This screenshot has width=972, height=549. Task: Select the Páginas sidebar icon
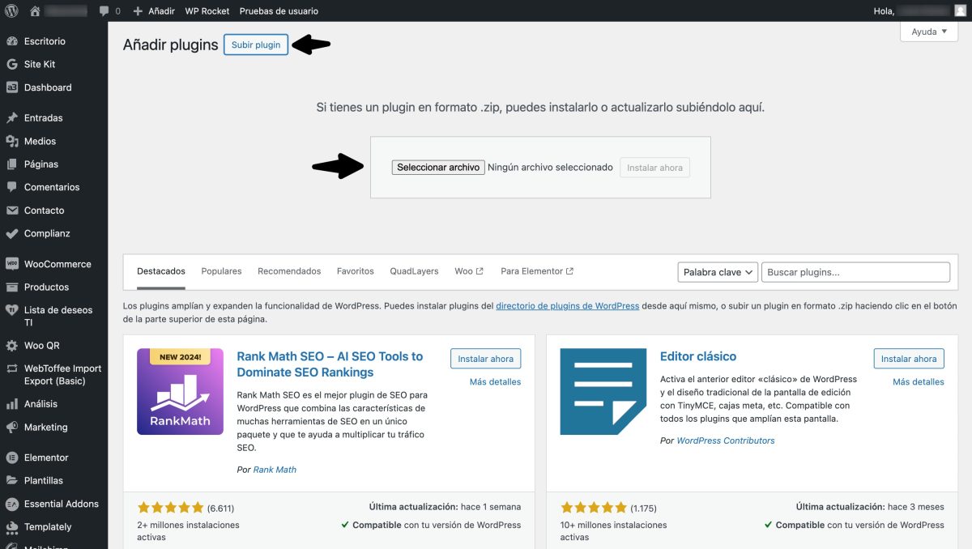tap(11, 164)
